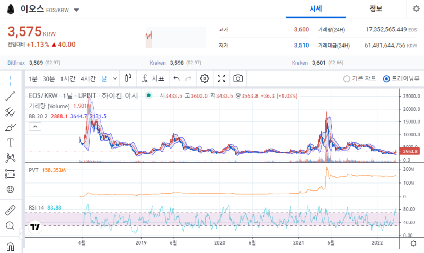The width and height of the screenshot is (424, 253).
Task: Select the 날 daily interval
Action: tap(104, 78)
